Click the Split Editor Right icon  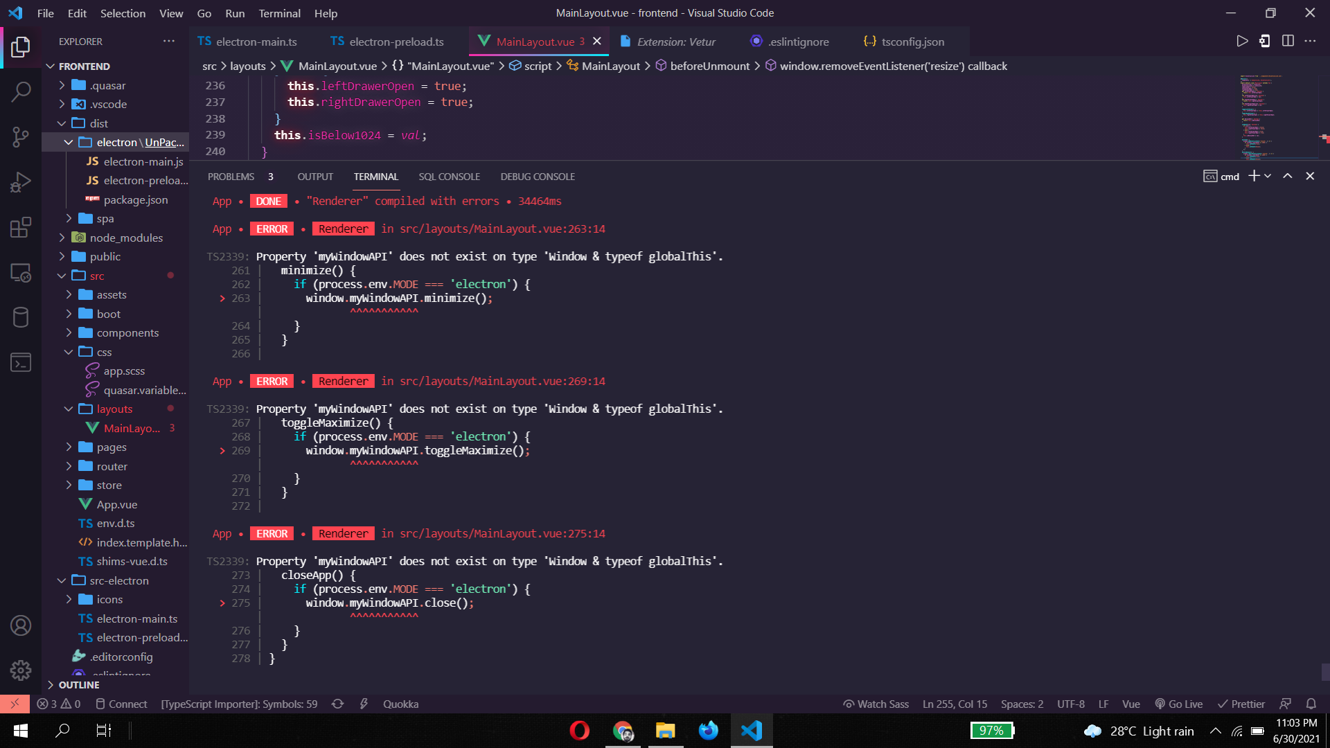point(1288,42)
